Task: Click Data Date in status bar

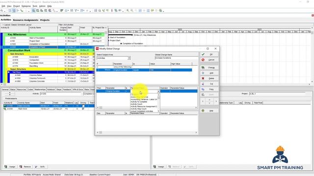Action: click(x=74, y=175)
